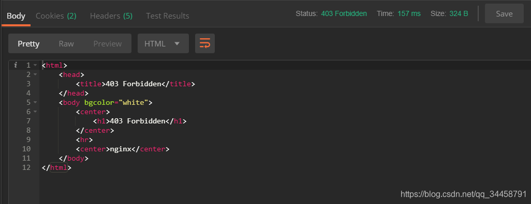
Task: Collapse the html tag fold arrow on line 1
Action: pyautogui.click(x=35, y=65)
